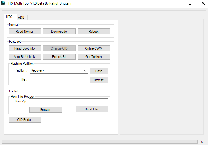The image size is (208, 145).
Task: Click the 'Partition :' label
Action: pyautogui.click(x=21, y=70)
